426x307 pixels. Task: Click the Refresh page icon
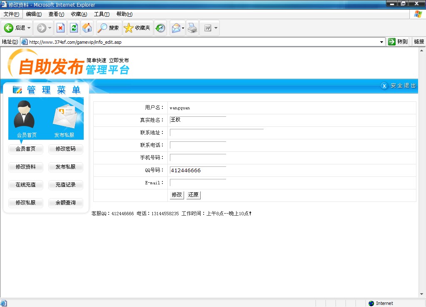click(x=74, y=28)
